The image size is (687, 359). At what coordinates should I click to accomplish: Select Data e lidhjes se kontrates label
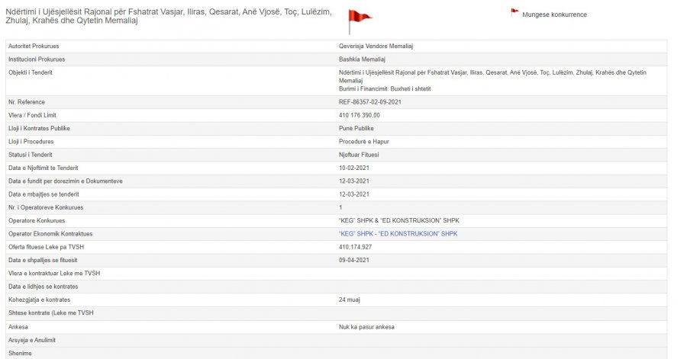44,287
